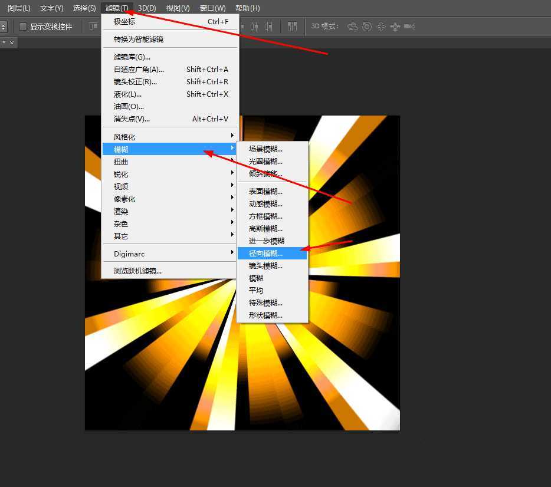Image resolution: width=551 pixels, height=487 pixels.
Task: Switch to the open document tab
Action: [7, 42]
